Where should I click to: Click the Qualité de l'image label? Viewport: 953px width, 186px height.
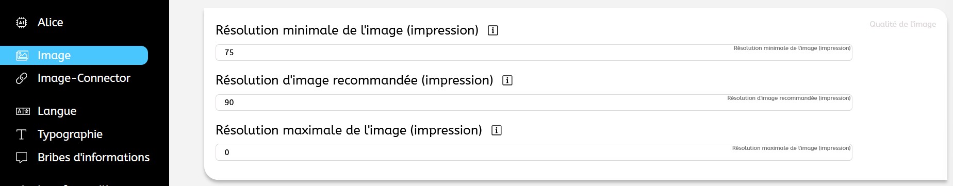[x=902, y=24]
